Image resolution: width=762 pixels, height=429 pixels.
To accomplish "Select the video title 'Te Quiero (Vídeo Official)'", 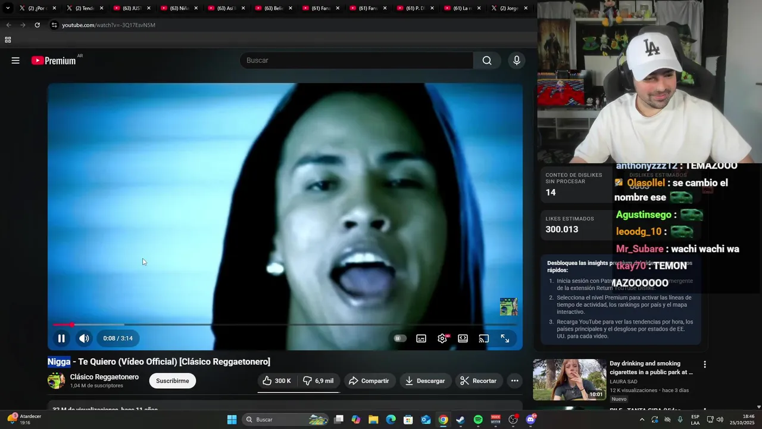I will pyautogui.click(x=128, y=362).
